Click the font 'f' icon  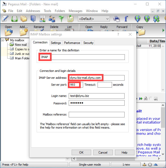point(126,19)
